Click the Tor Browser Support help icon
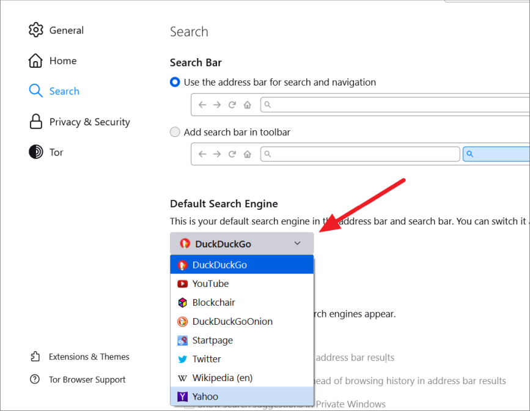The image size is (530, 411). point(35,380)
